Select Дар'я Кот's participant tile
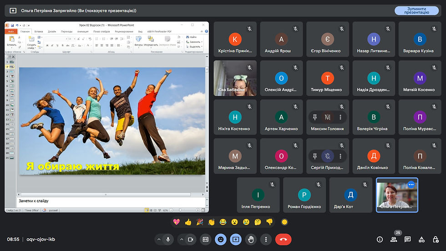This screenshot has height=251, width=446. [x=351, y=195]
